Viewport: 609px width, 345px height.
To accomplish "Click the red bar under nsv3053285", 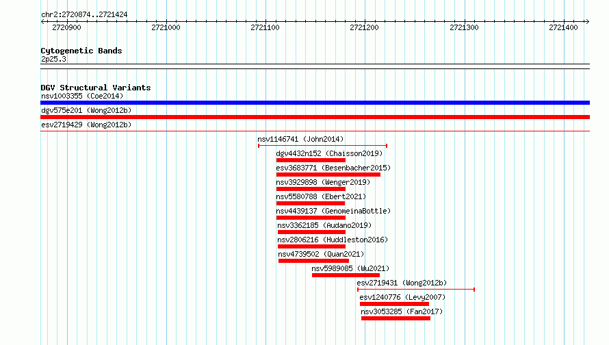I will pyautogui.click(x=396, y=318).
